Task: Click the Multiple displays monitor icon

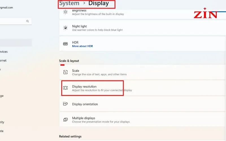Action: (x=66, y=120)
